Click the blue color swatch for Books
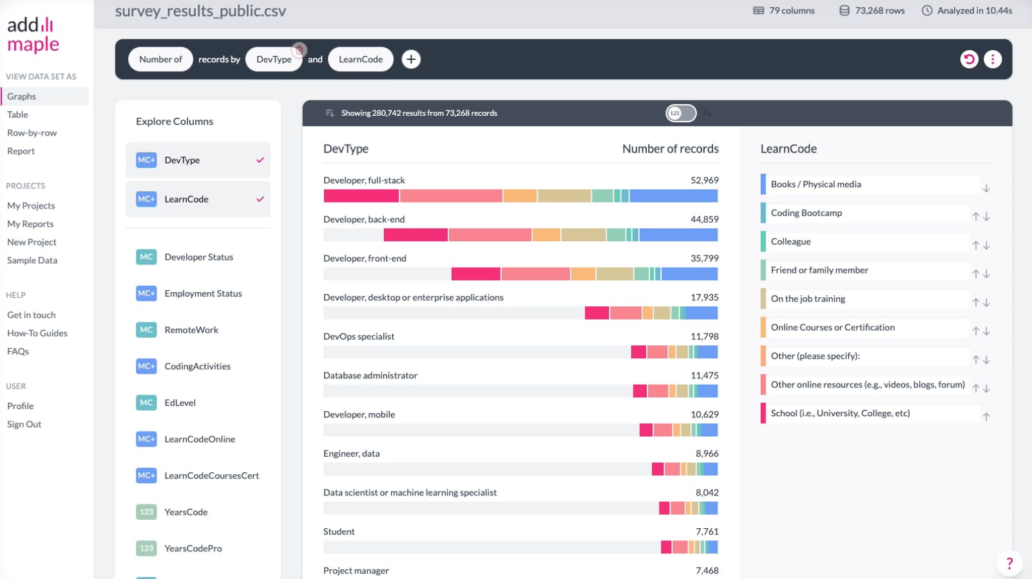This screenshot has height=579, width=1032. tap(763, 185)
